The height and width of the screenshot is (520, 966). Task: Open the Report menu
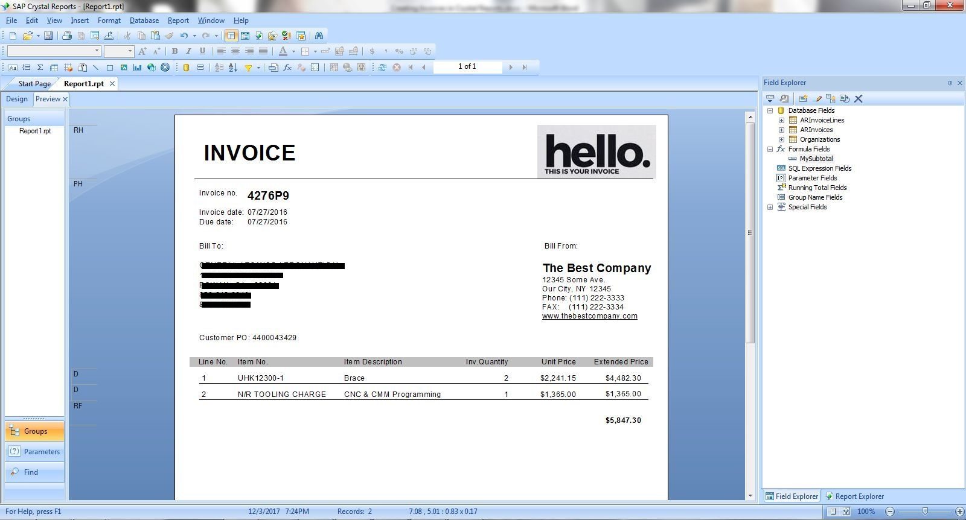coord(178,21)
